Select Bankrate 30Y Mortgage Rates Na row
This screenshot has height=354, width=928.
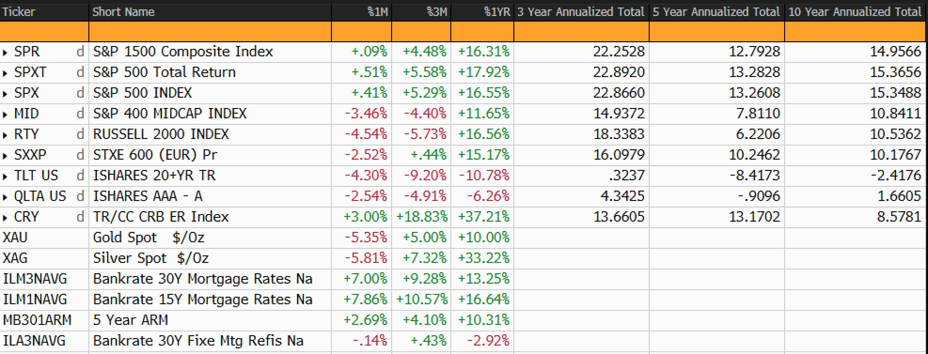464,279
